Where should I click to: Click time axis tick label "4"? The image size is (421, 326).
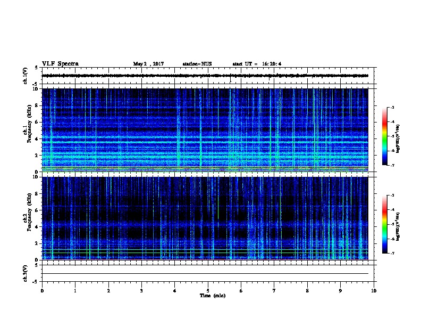tap(175, 291)
